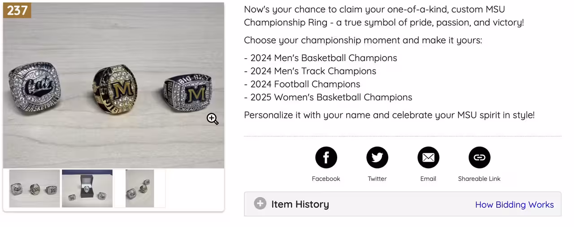The image size is (574, 227).
Task: Click the Item History section title
Action: coord(300,204)
